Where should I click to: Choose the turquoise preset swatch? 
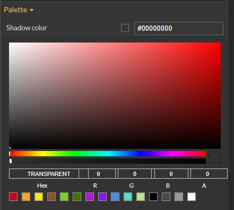coord(128,197)
